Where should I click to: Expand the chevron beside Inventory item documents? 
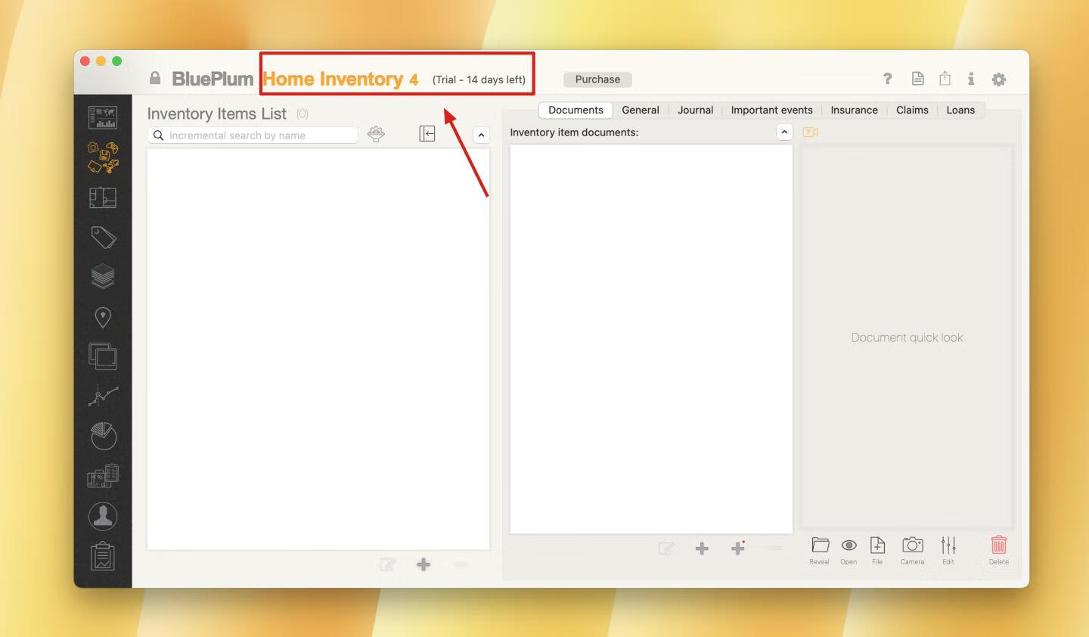click(784, 132)
